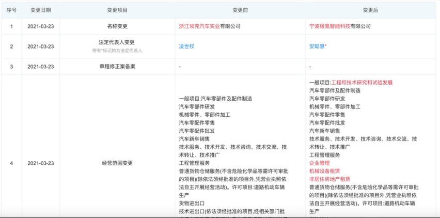This screenshot has width=440, height=218.
Task: Click sequence number 2 in the table
Action: pyautogui.click(x=11, y=46)
